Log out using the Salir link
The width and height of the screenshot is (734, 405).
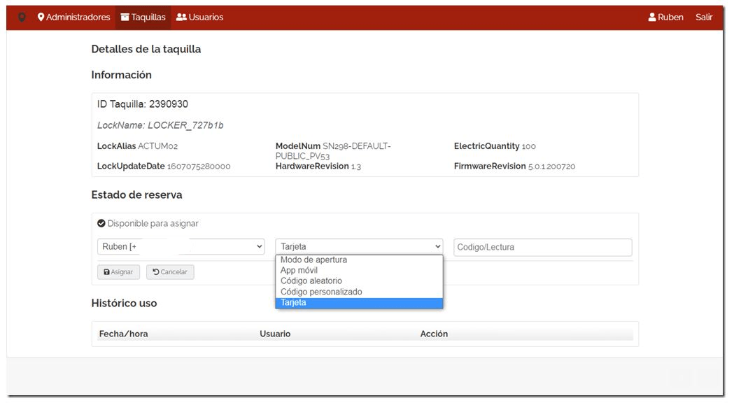(703, 17)
